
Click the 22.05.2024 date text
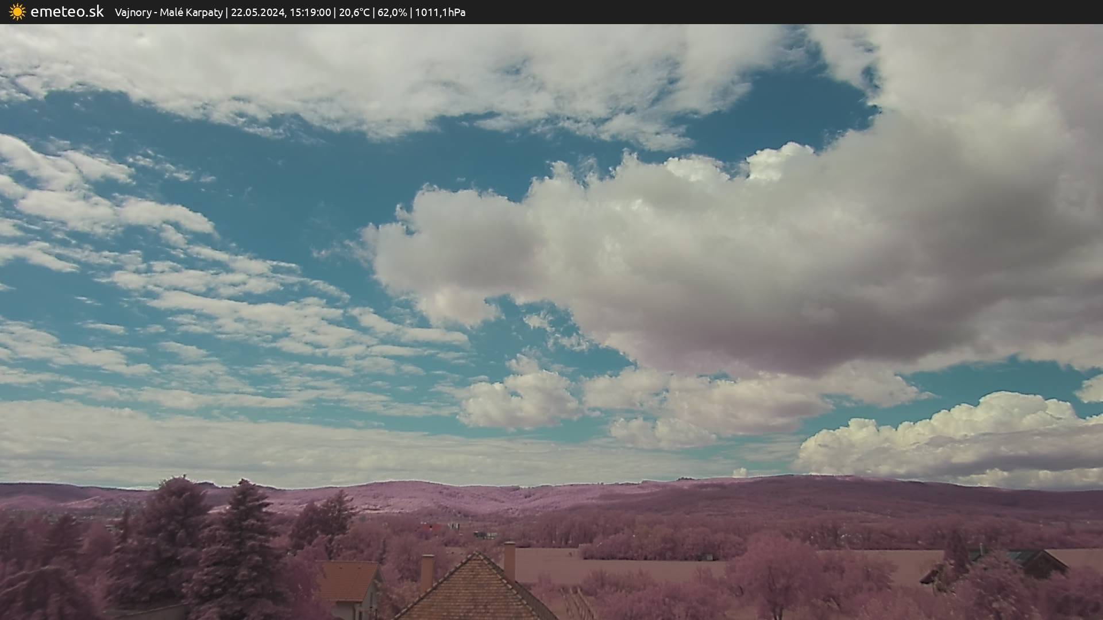(257, 12)
